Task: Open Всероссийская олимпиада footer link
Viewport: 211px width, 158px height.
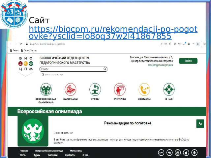Action: (49, 151)
